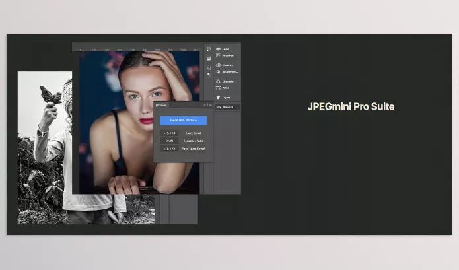The image size is (459, 270).
Task: Open the Color panel icon
Action: click(219, 49)
